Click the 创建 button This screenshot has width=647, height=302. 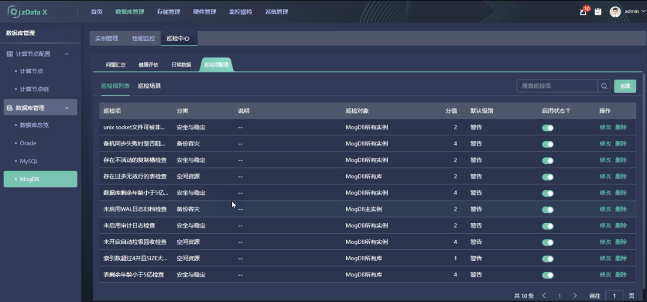625,86
